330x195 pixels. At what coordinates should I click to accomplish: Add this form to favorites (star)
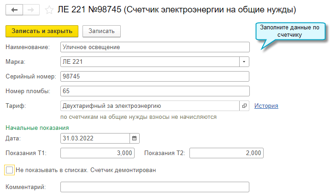(49, 10)
